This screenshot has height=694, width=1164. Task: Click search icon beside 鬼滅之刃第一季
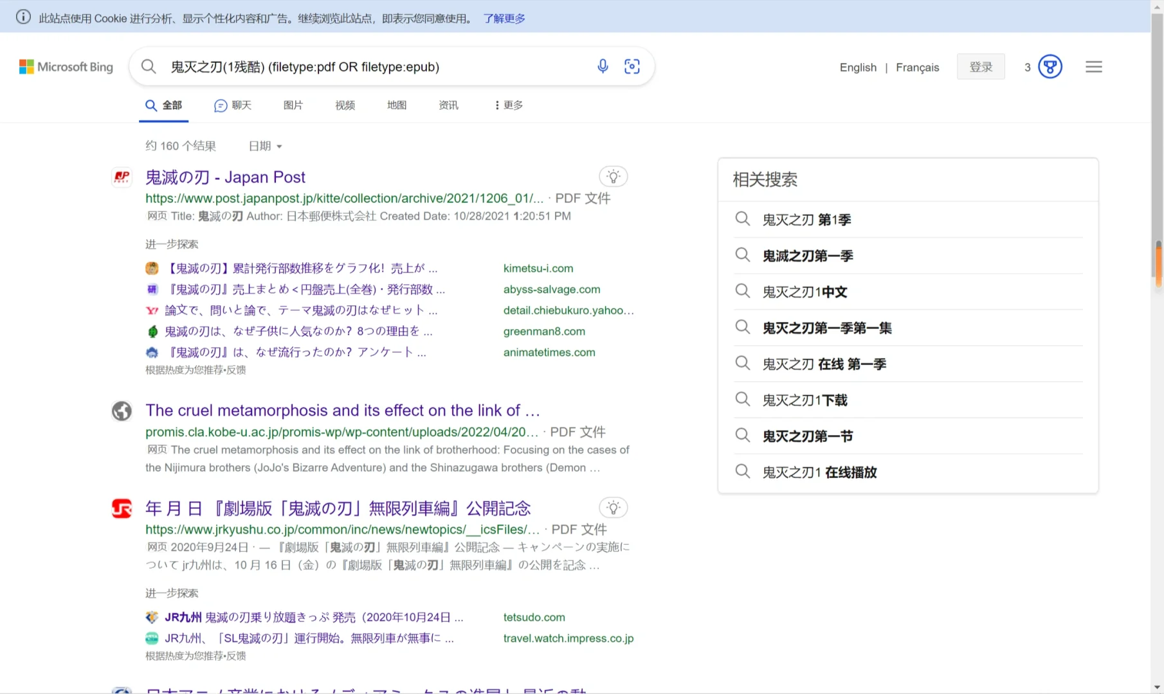click(x=743, y=255)
